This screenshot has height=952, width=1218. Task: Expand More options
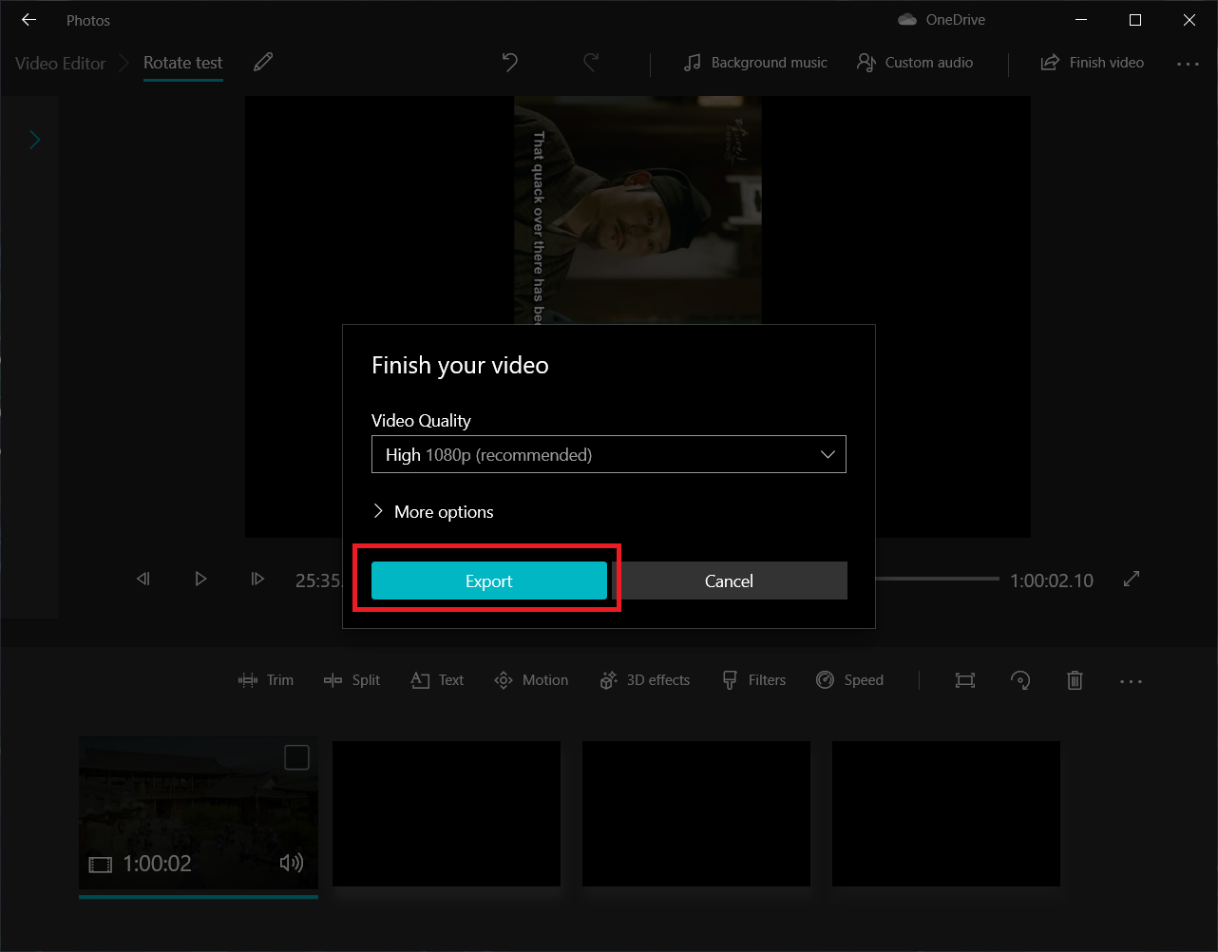tap(432, 511)
